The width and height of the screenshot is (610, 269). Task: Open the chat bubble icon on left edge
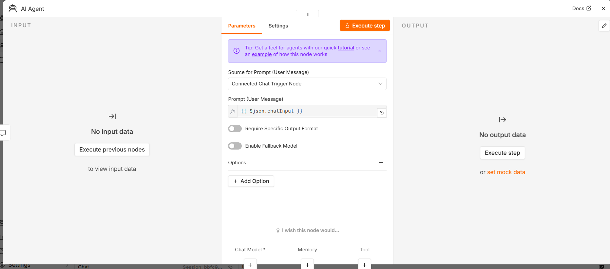coord(3,133)
